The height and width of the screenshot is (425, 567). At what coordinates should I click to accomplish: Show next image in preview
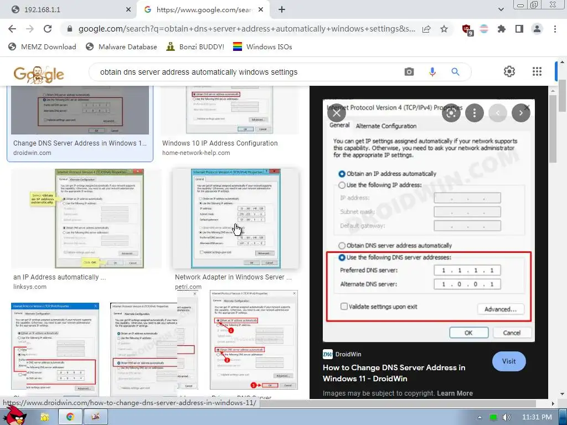pyautogui.click(x=520, y=113)
